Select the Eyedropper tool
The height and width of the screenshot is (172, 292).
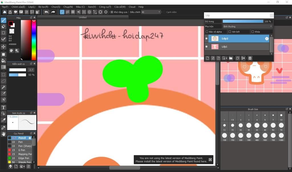[3, 128]
